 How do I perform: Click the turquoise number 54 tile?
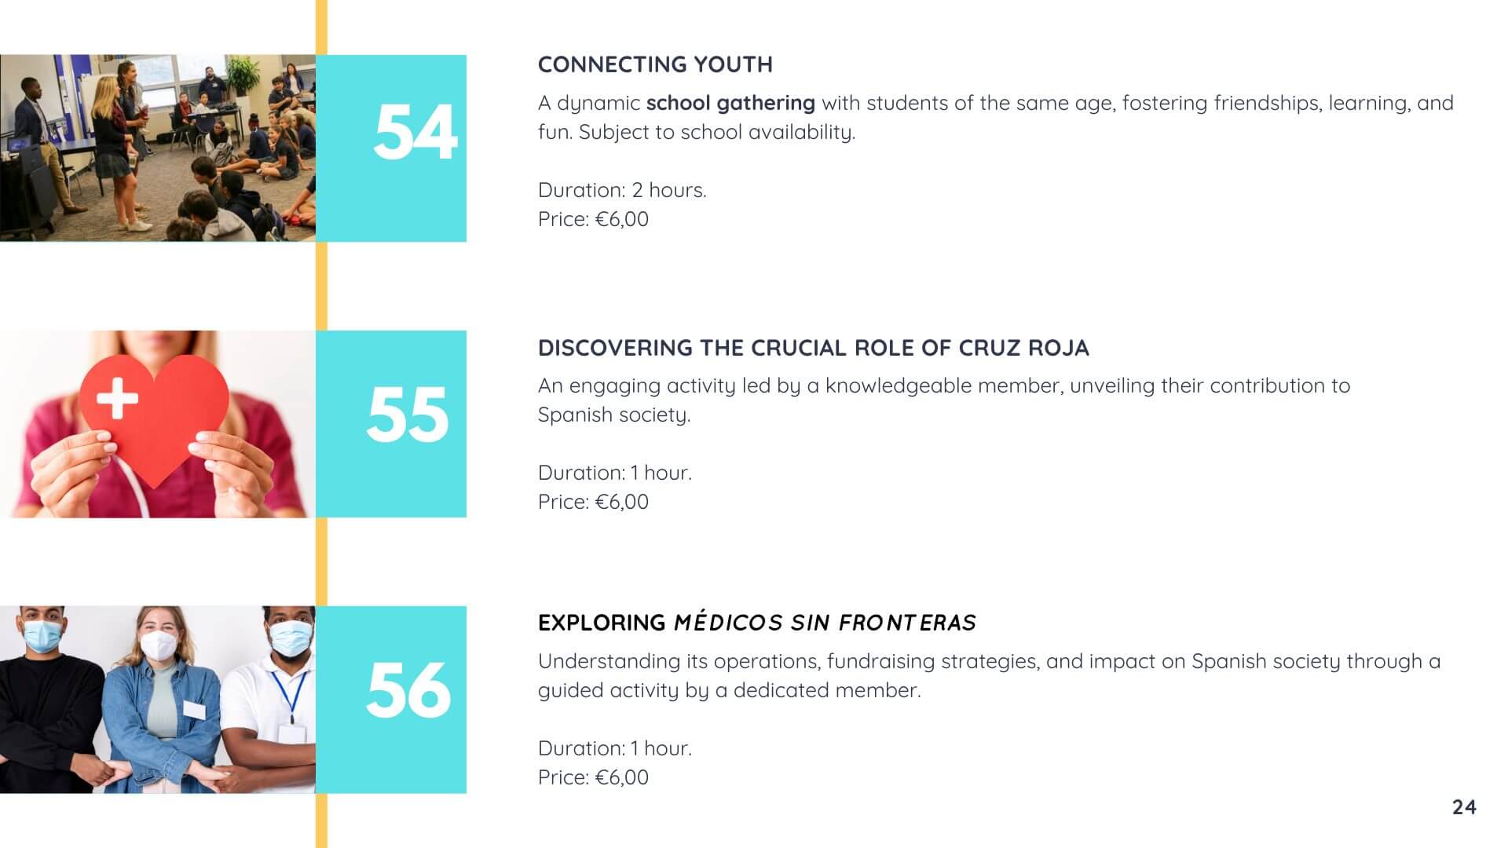click(x=391, y=148)
